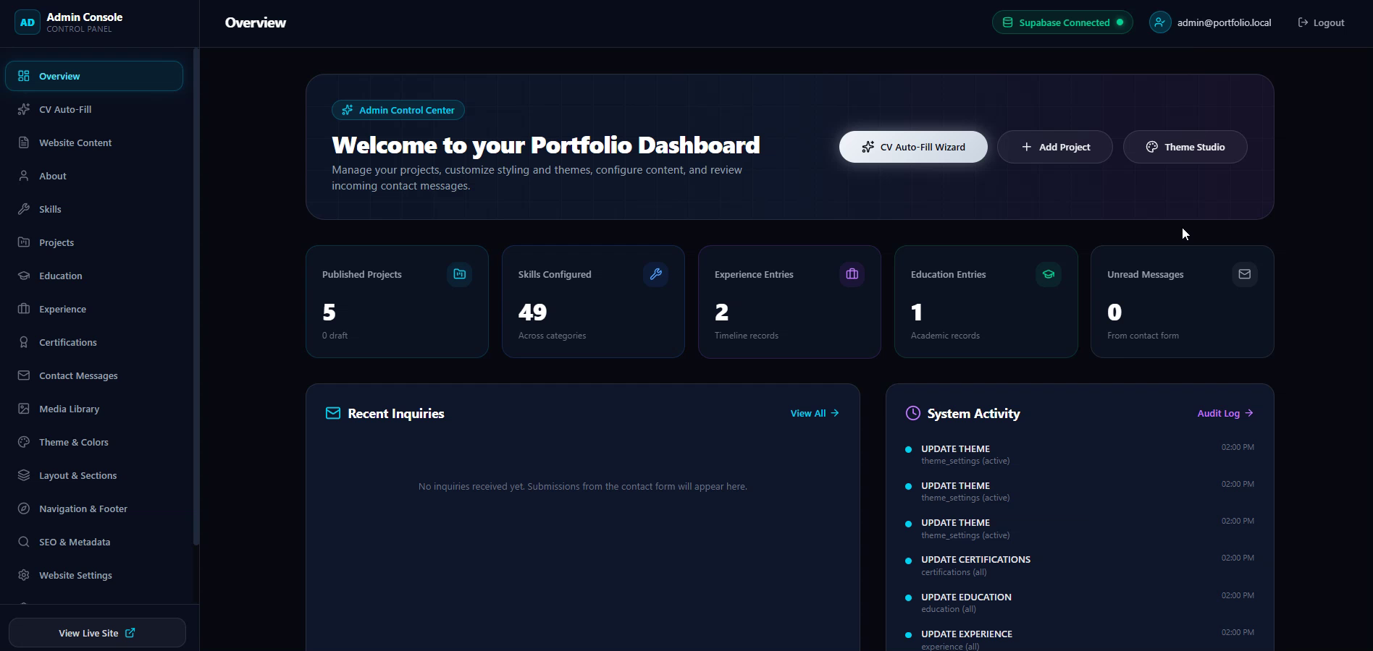Click the UPDATE EDUCATION activity entry
This screenshot has width=1373, height=651.
coord(1080,603)
